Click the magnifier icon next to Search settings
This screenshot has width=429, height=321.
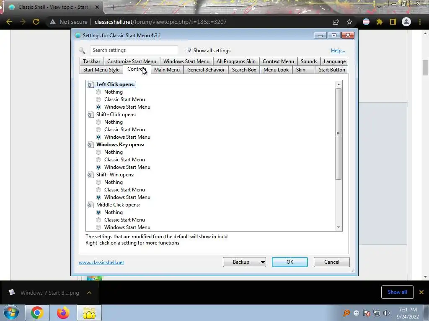pyautogui.click(x=82, y=50)
